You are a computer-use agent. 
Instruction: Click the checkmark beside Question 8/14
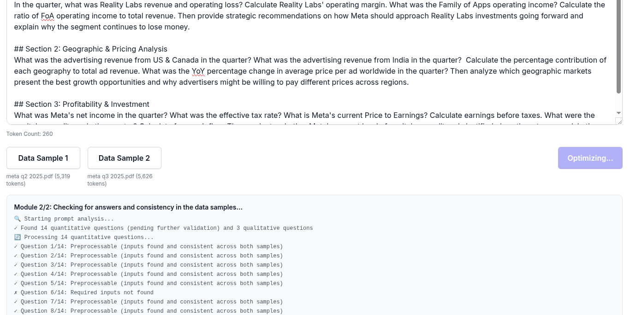16,311
